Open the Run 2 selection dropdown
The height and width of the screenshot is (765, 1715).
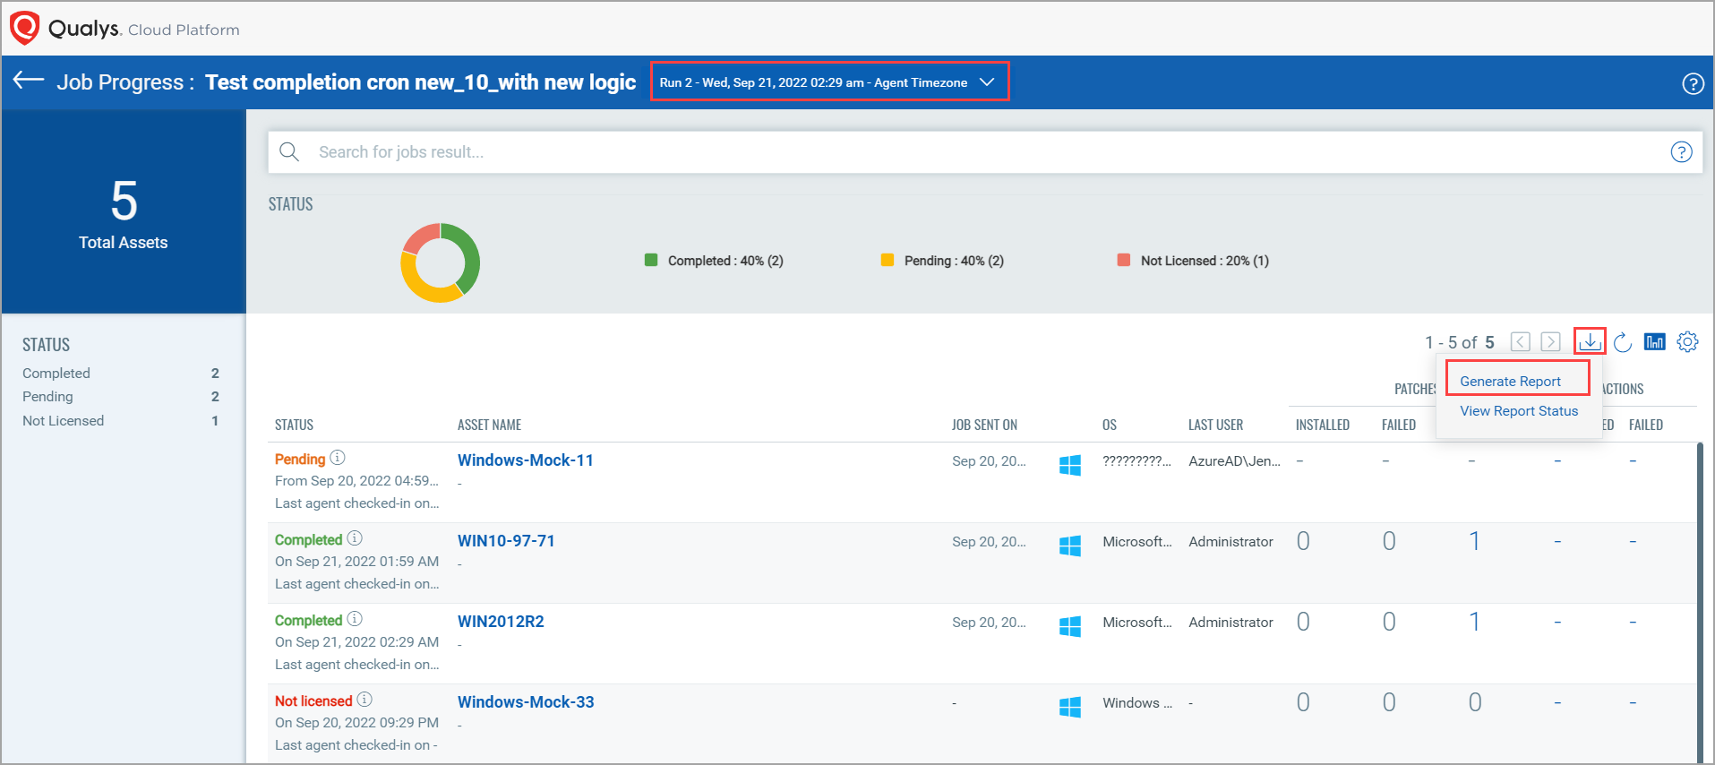(x=829, y=82)
